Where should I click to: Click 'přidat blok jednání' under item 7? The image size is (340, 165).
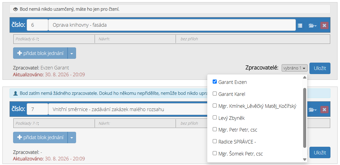pyautogui.click(x=40, y=137)
